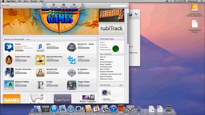
Task: Open the Store menu
Action: tap(26, 1)
